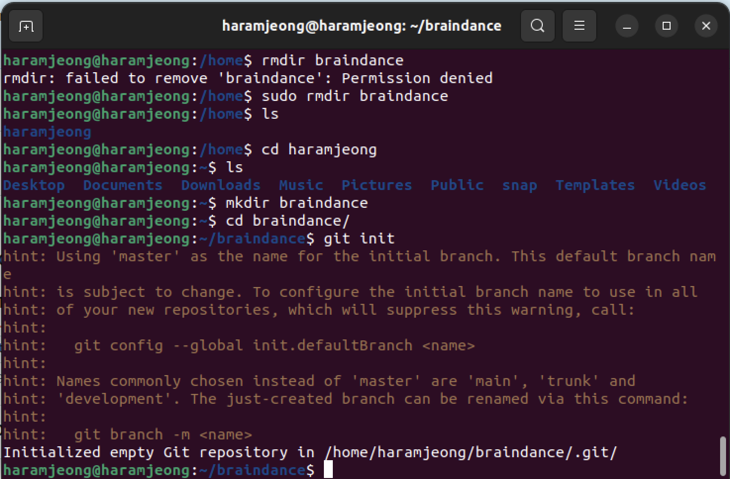Open a new terminal tab
This screenshot has width=730, height=479.
pos(26,26)
